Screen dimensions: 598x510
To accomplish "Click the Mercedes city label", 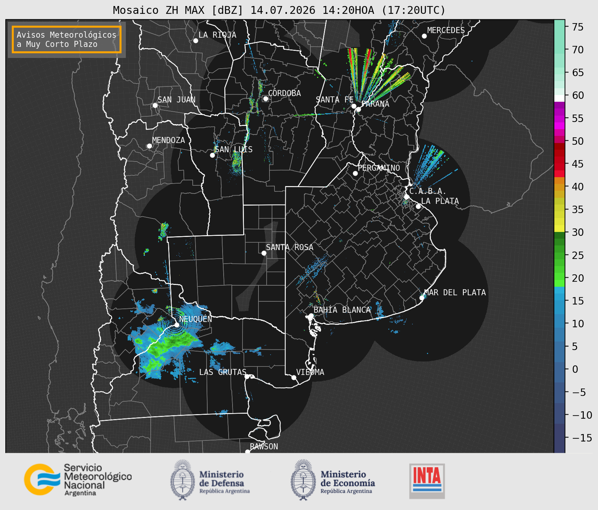I will pos(446,31).
